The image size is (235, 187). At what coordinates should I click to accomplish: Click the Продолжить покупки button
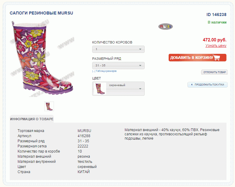click(x=207, y=85)
